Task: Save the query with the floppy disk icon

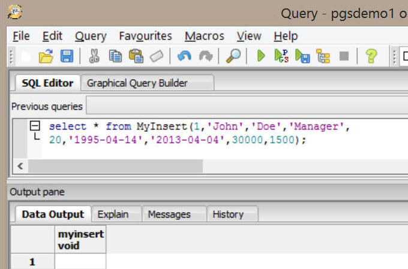Action: click(x=67, y=56)
